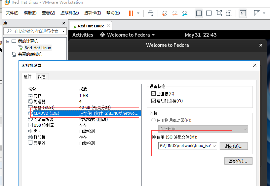
Task: Collapse 我的计算机 tree node
Action: [x=8, y=41]
